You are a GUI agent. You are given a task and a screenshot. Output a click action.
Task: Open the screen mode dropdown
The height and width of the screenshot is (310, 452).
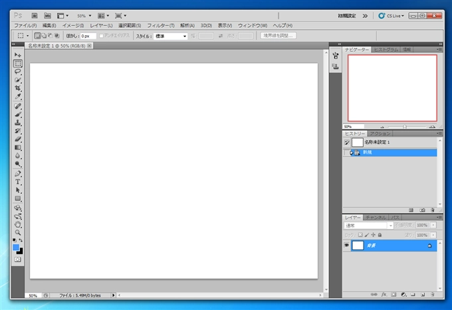[120, 15]
